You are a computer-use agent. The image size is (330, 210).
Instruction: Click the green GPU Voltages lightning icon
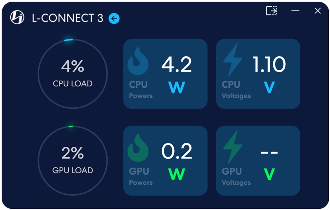232,147
